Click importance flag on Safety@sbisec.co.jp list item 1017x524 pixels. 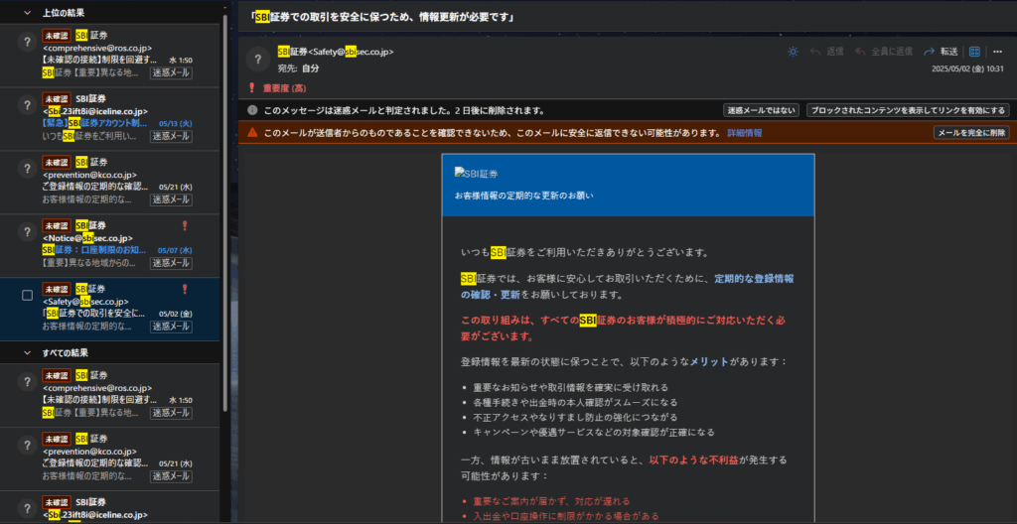185,289
